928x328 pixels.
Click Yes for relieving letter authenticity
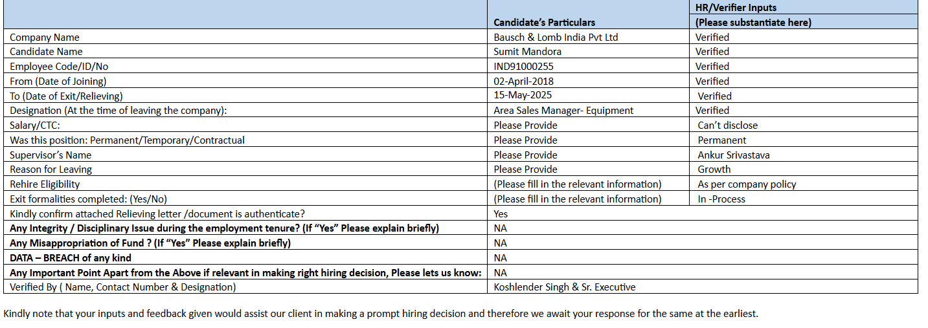pos(501,214)
